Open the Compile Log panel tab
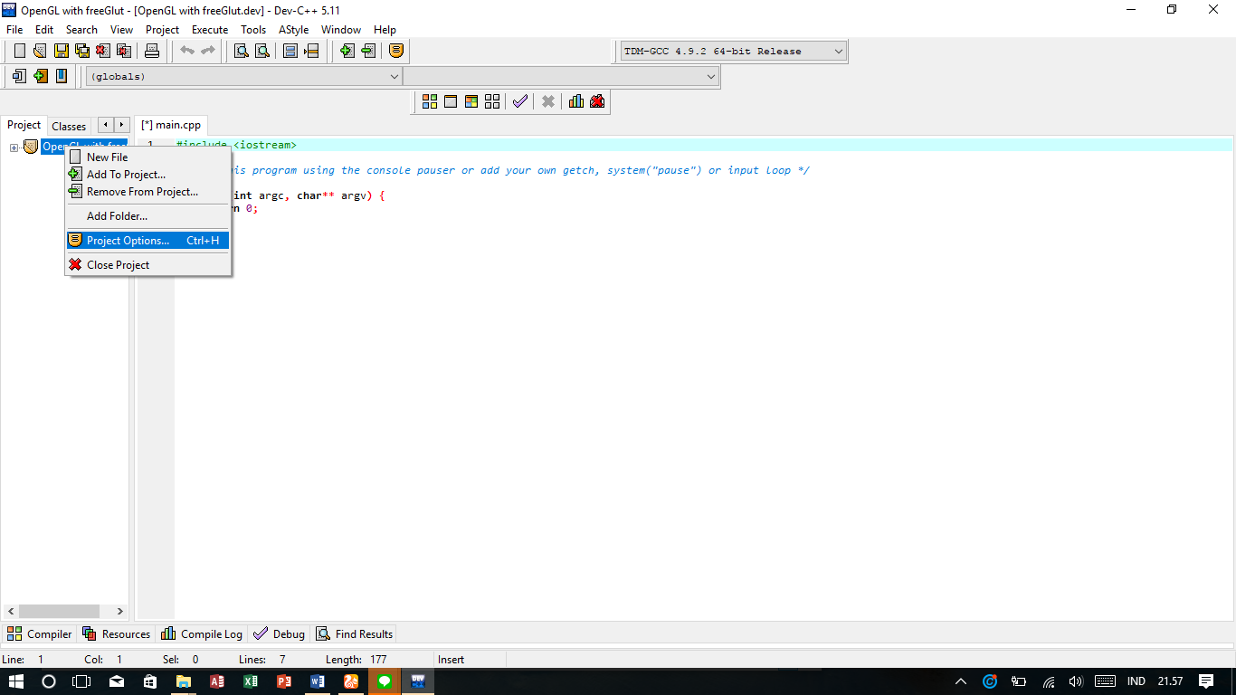 (x=201, y=633)
